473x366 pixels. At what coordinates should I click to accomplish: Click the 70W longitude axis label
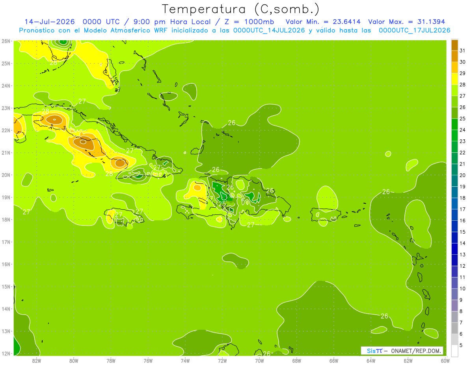coord(259,360)
